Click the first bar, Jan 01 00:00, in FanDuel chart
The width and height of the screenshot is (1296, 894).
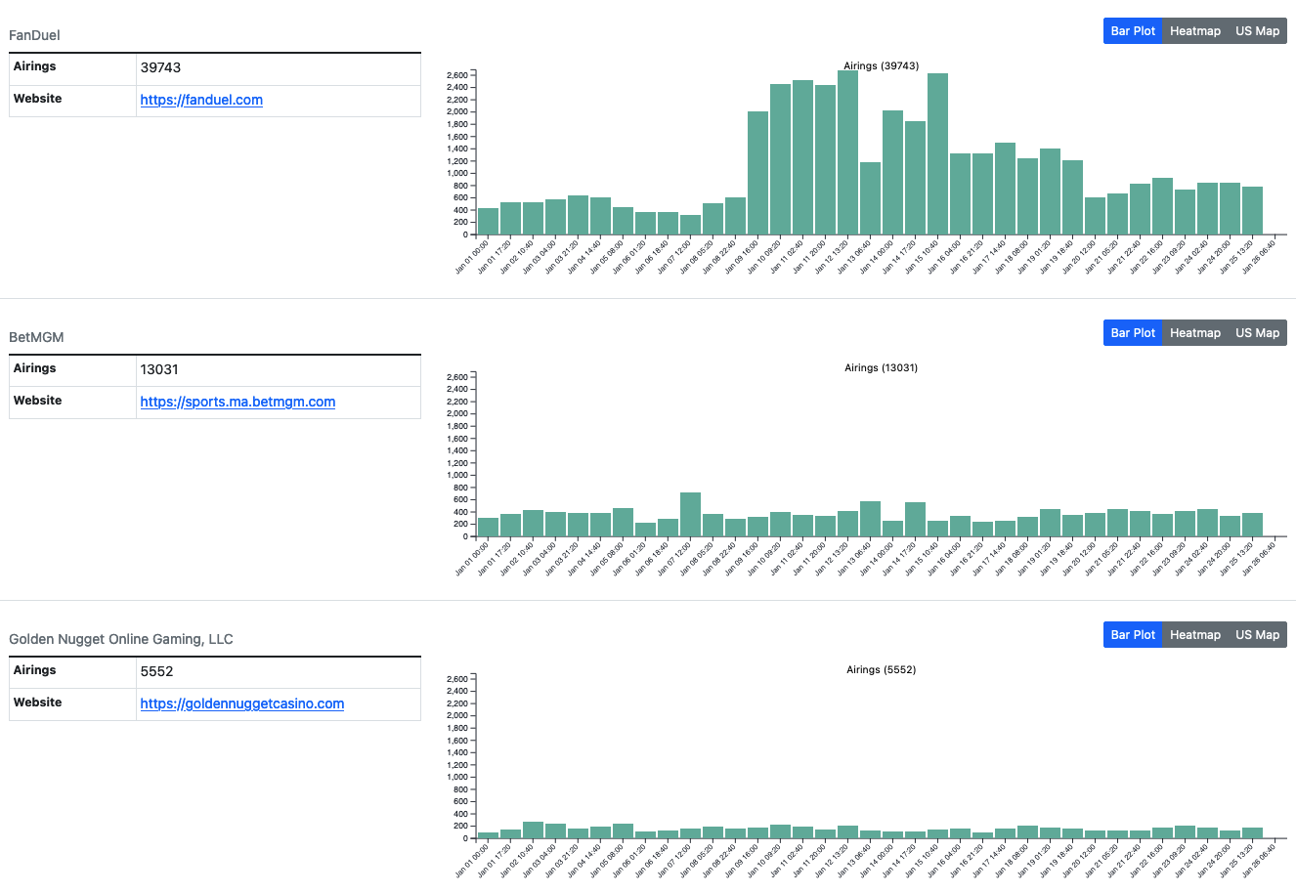tap(488, 222)
